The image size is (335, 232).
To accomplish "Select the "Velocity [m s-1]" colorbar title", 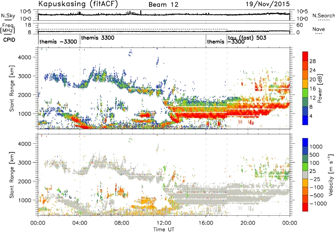I will pos(331,175).
